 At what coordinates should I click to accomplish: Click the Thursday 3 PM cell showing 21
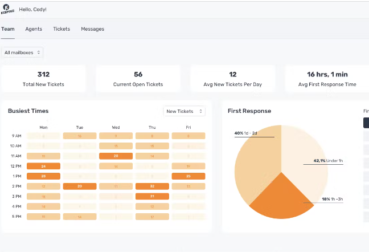[x=152, y=196]
